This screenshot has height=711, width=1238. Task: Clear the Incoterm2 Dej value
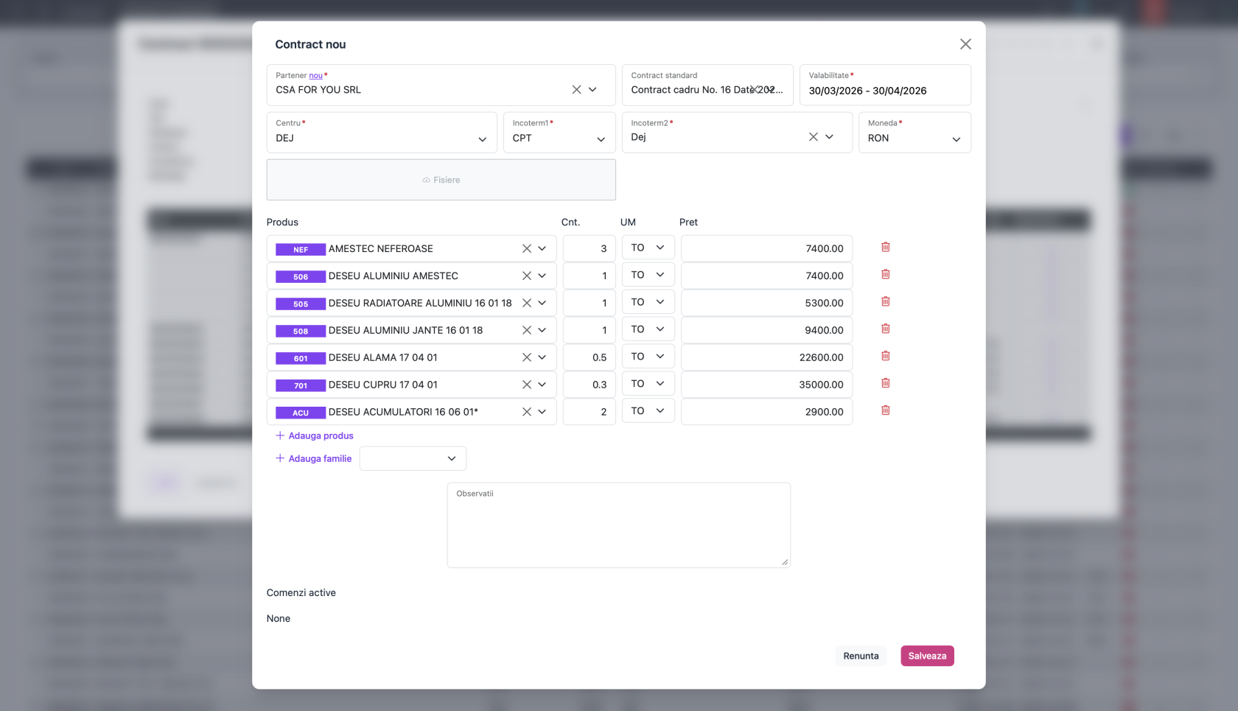coord(813,137)
